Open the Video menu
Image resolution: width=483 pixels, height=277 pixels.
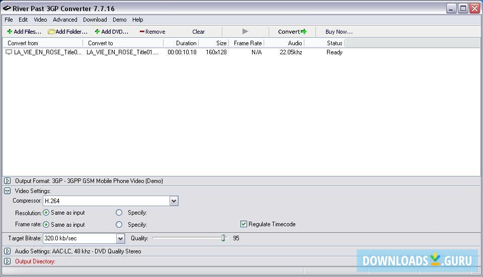pyautogui.click(x=40, y=20)
